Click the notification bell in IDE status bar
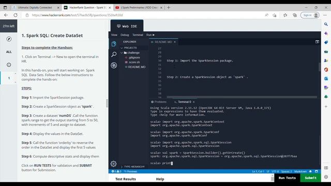This screenshot has height=186, width=331. click(310, 172)
